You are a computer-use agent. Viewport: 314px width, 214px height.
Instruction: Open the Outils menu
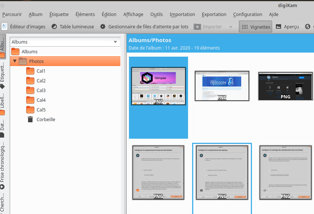coord(156,15)
